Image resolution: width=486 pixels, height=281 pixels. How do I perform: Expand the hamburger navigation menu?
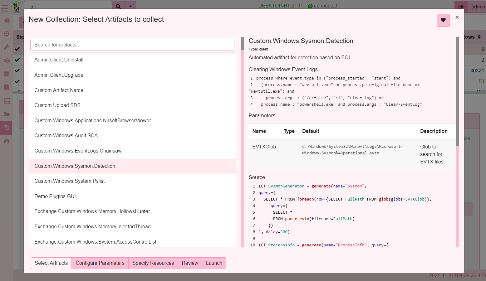click(x=4, y=7)
